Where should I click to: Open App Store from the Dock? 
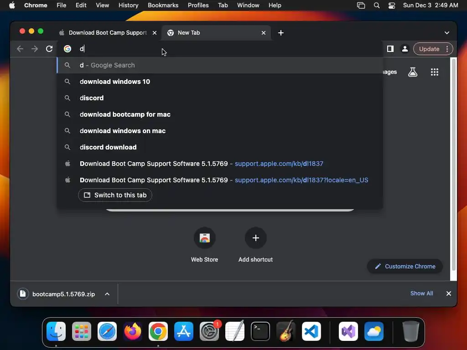(184, 331)
